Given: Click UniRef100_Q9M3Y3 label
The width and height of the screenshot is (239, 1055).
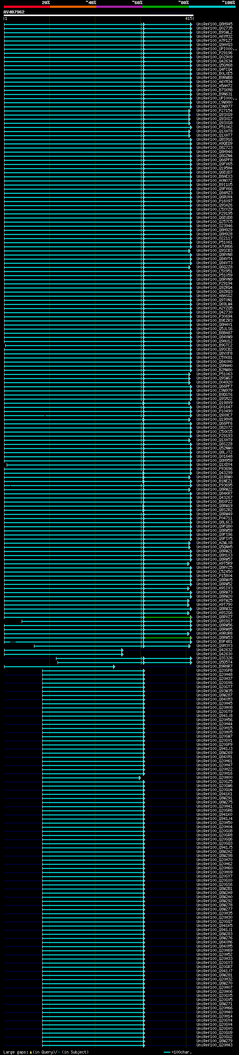Looking at the screenshot, I should point(214,646).
